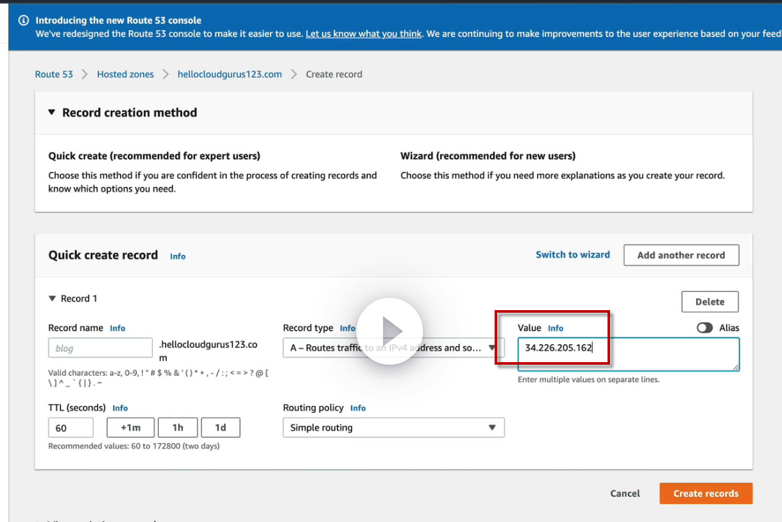Click the play button overlay
Image resolution: width=782 pixels, height=522 pixels.
[x=389, y=331]
